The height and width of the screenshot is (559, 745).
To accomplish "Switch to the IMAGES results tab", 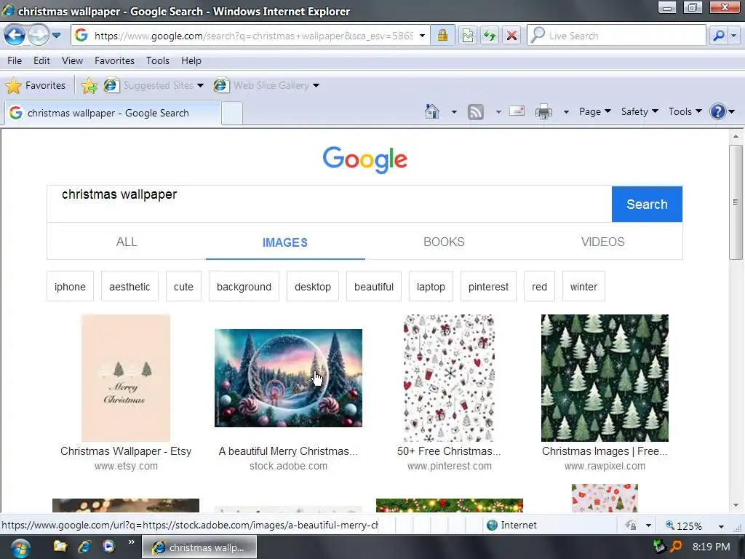I will pos(285,242).
